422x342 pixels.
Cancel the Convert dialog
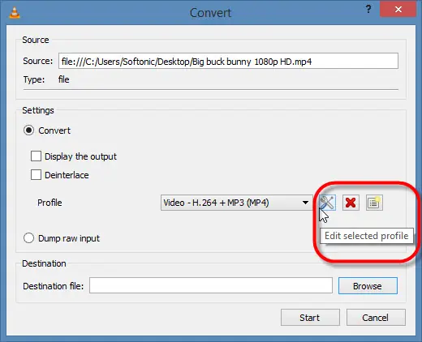click(x=376, y=318)
